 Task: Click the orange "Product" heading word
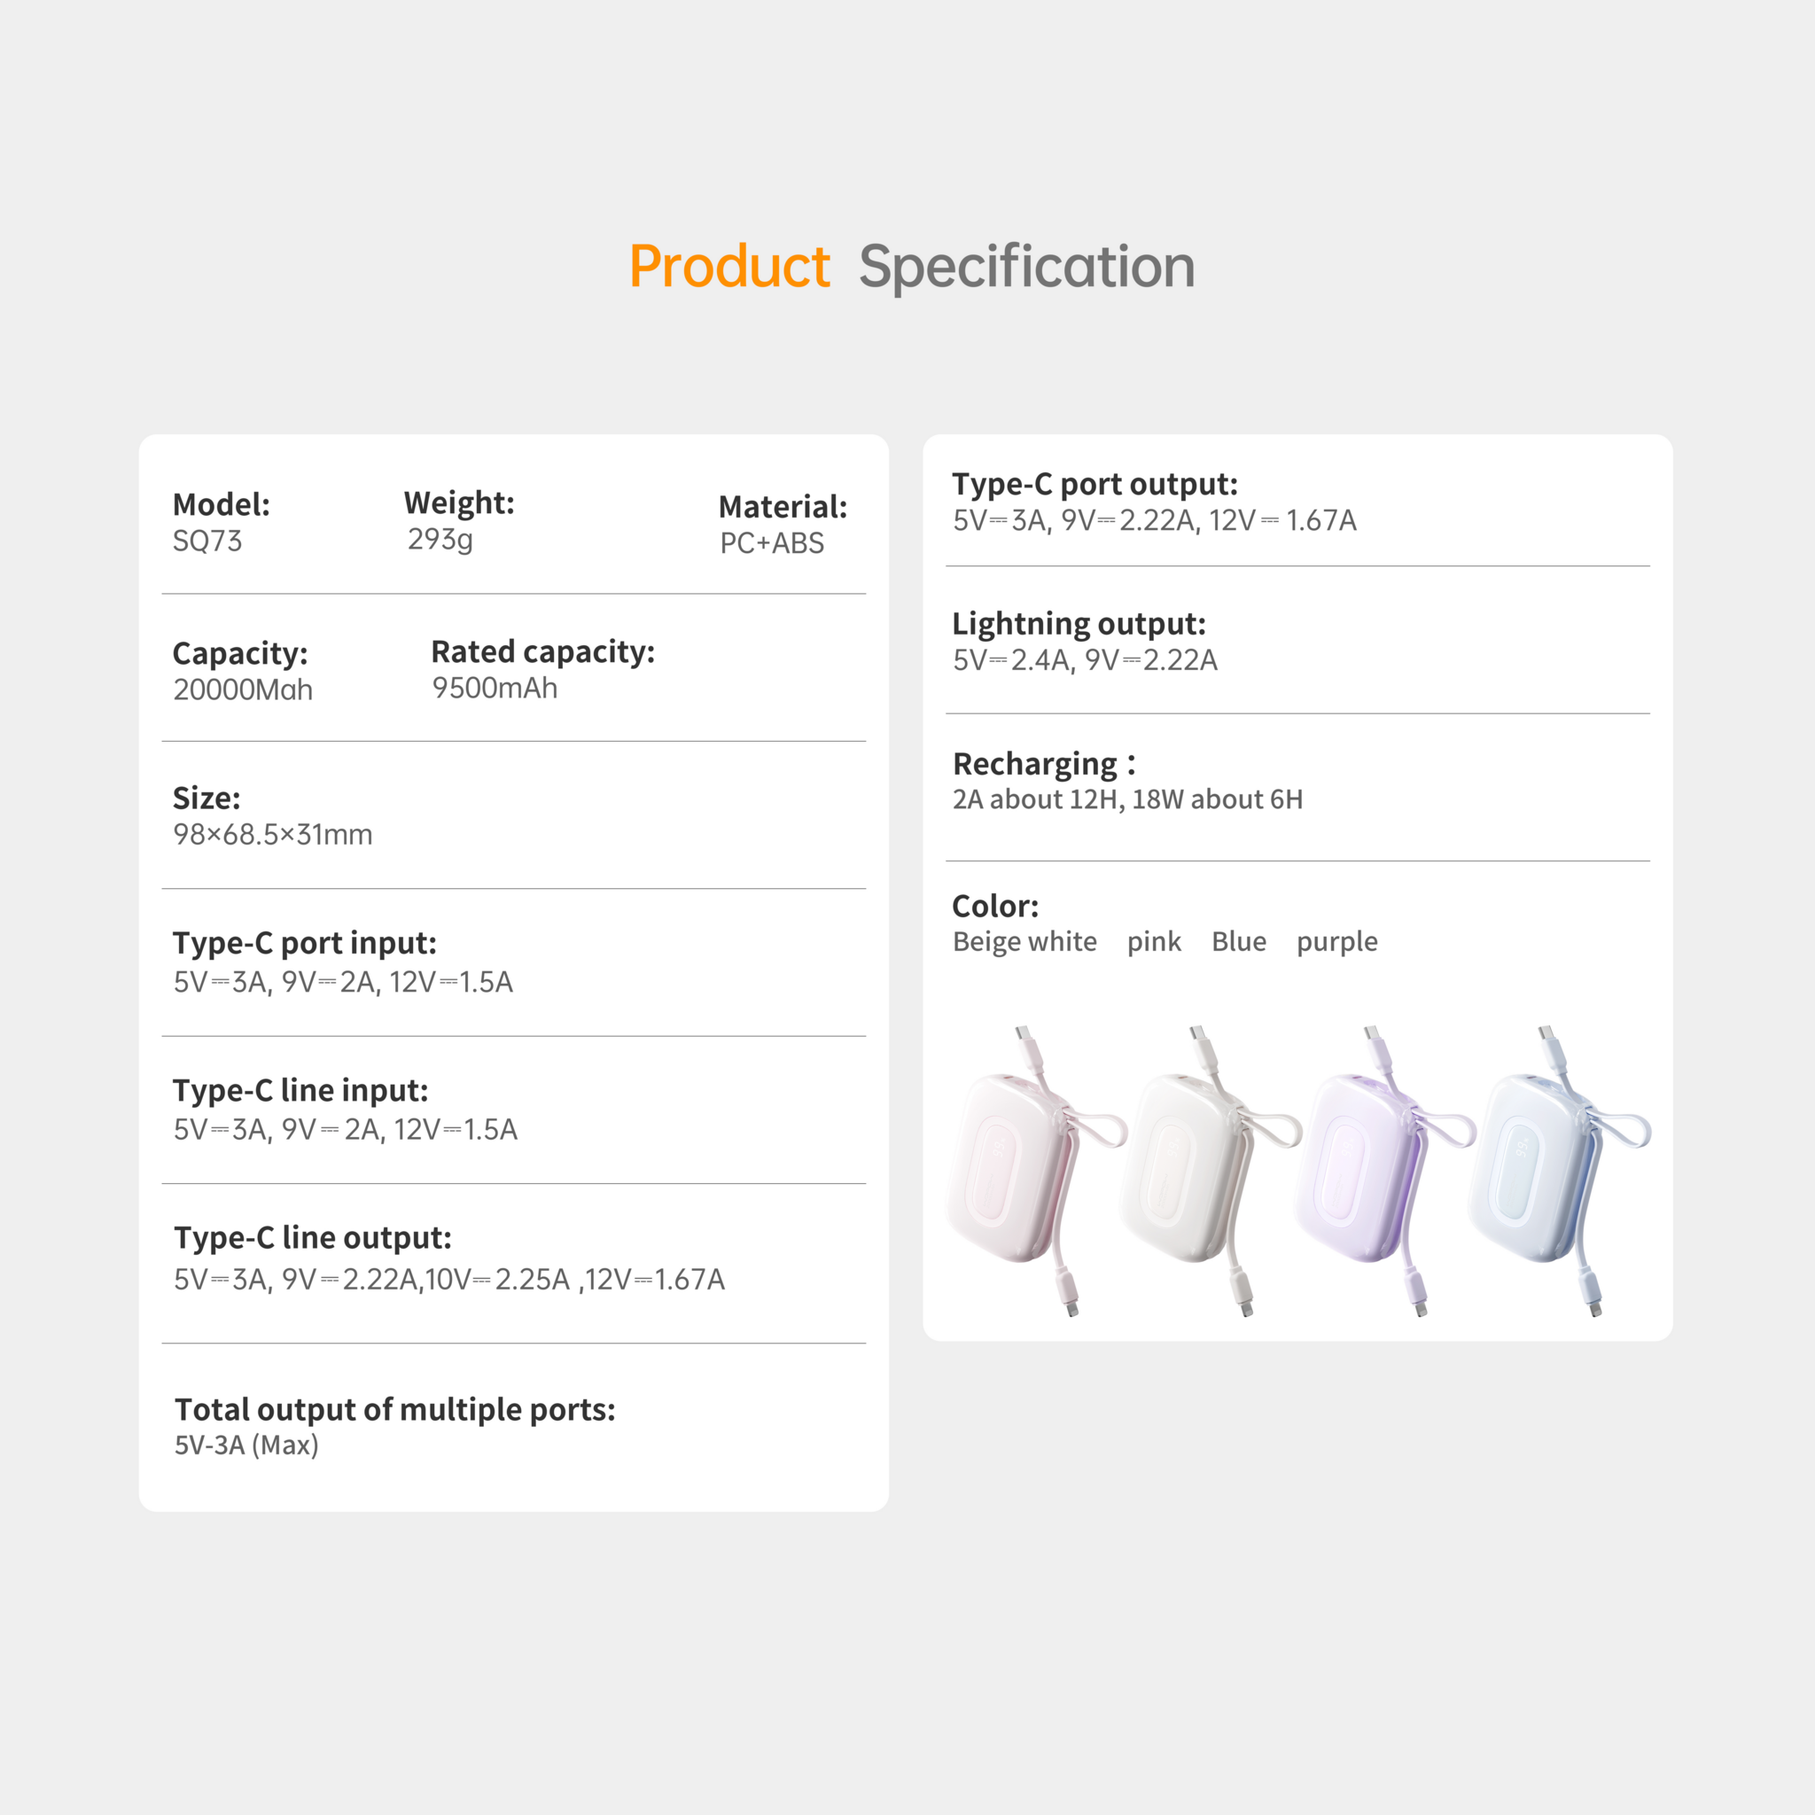(729, 267)
